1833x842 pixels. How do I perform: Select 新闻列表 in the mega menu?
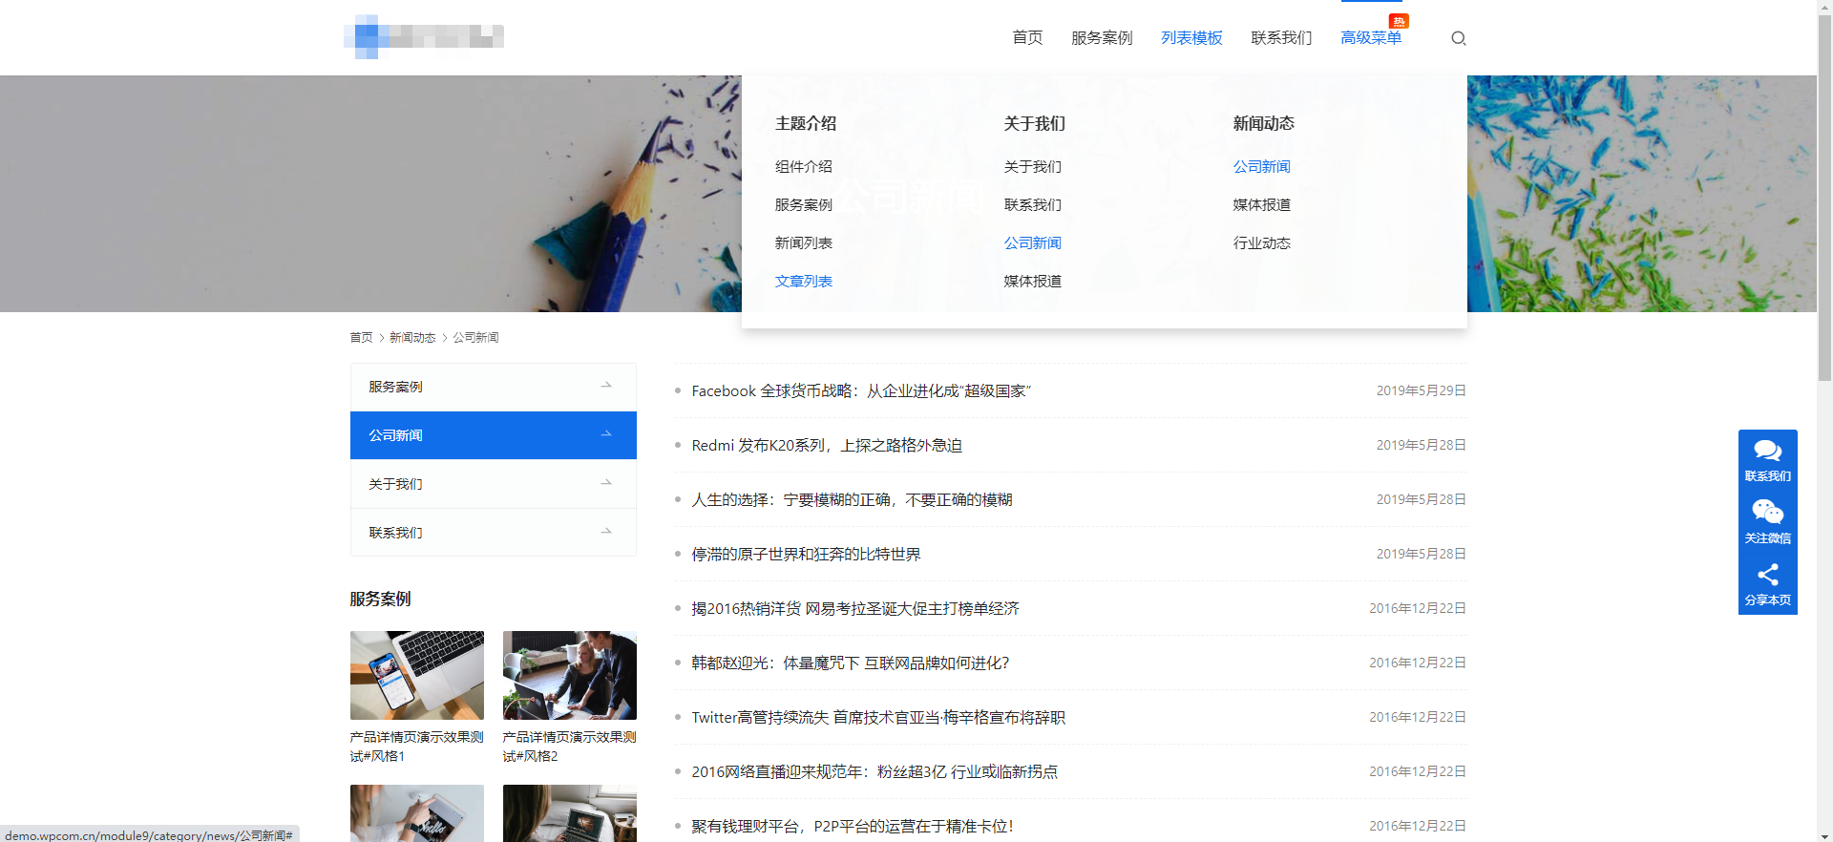click(x=804, y=242)
